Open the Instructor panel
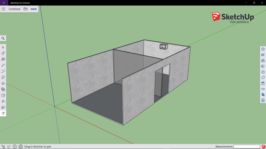Screen dimensions: 266x149 (x=263, y=55)
